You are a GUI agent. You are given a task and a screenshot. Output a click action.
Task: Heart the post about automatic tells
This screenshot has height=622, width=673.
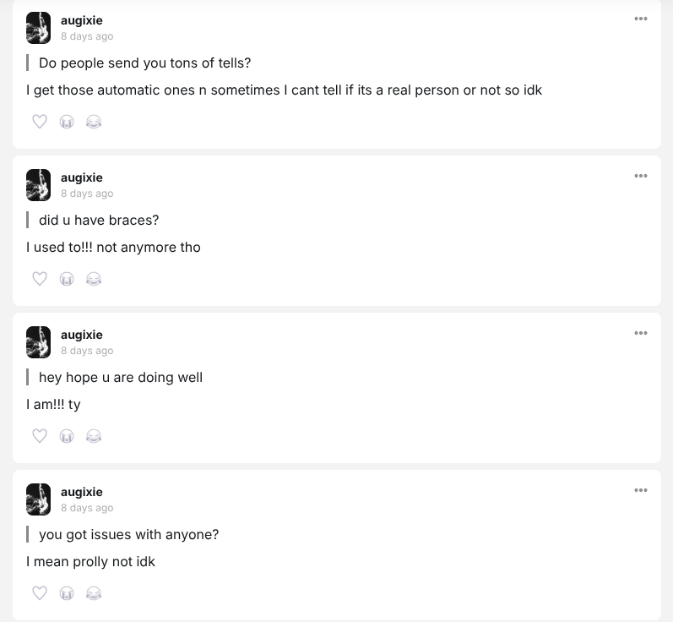coord(40,122)
